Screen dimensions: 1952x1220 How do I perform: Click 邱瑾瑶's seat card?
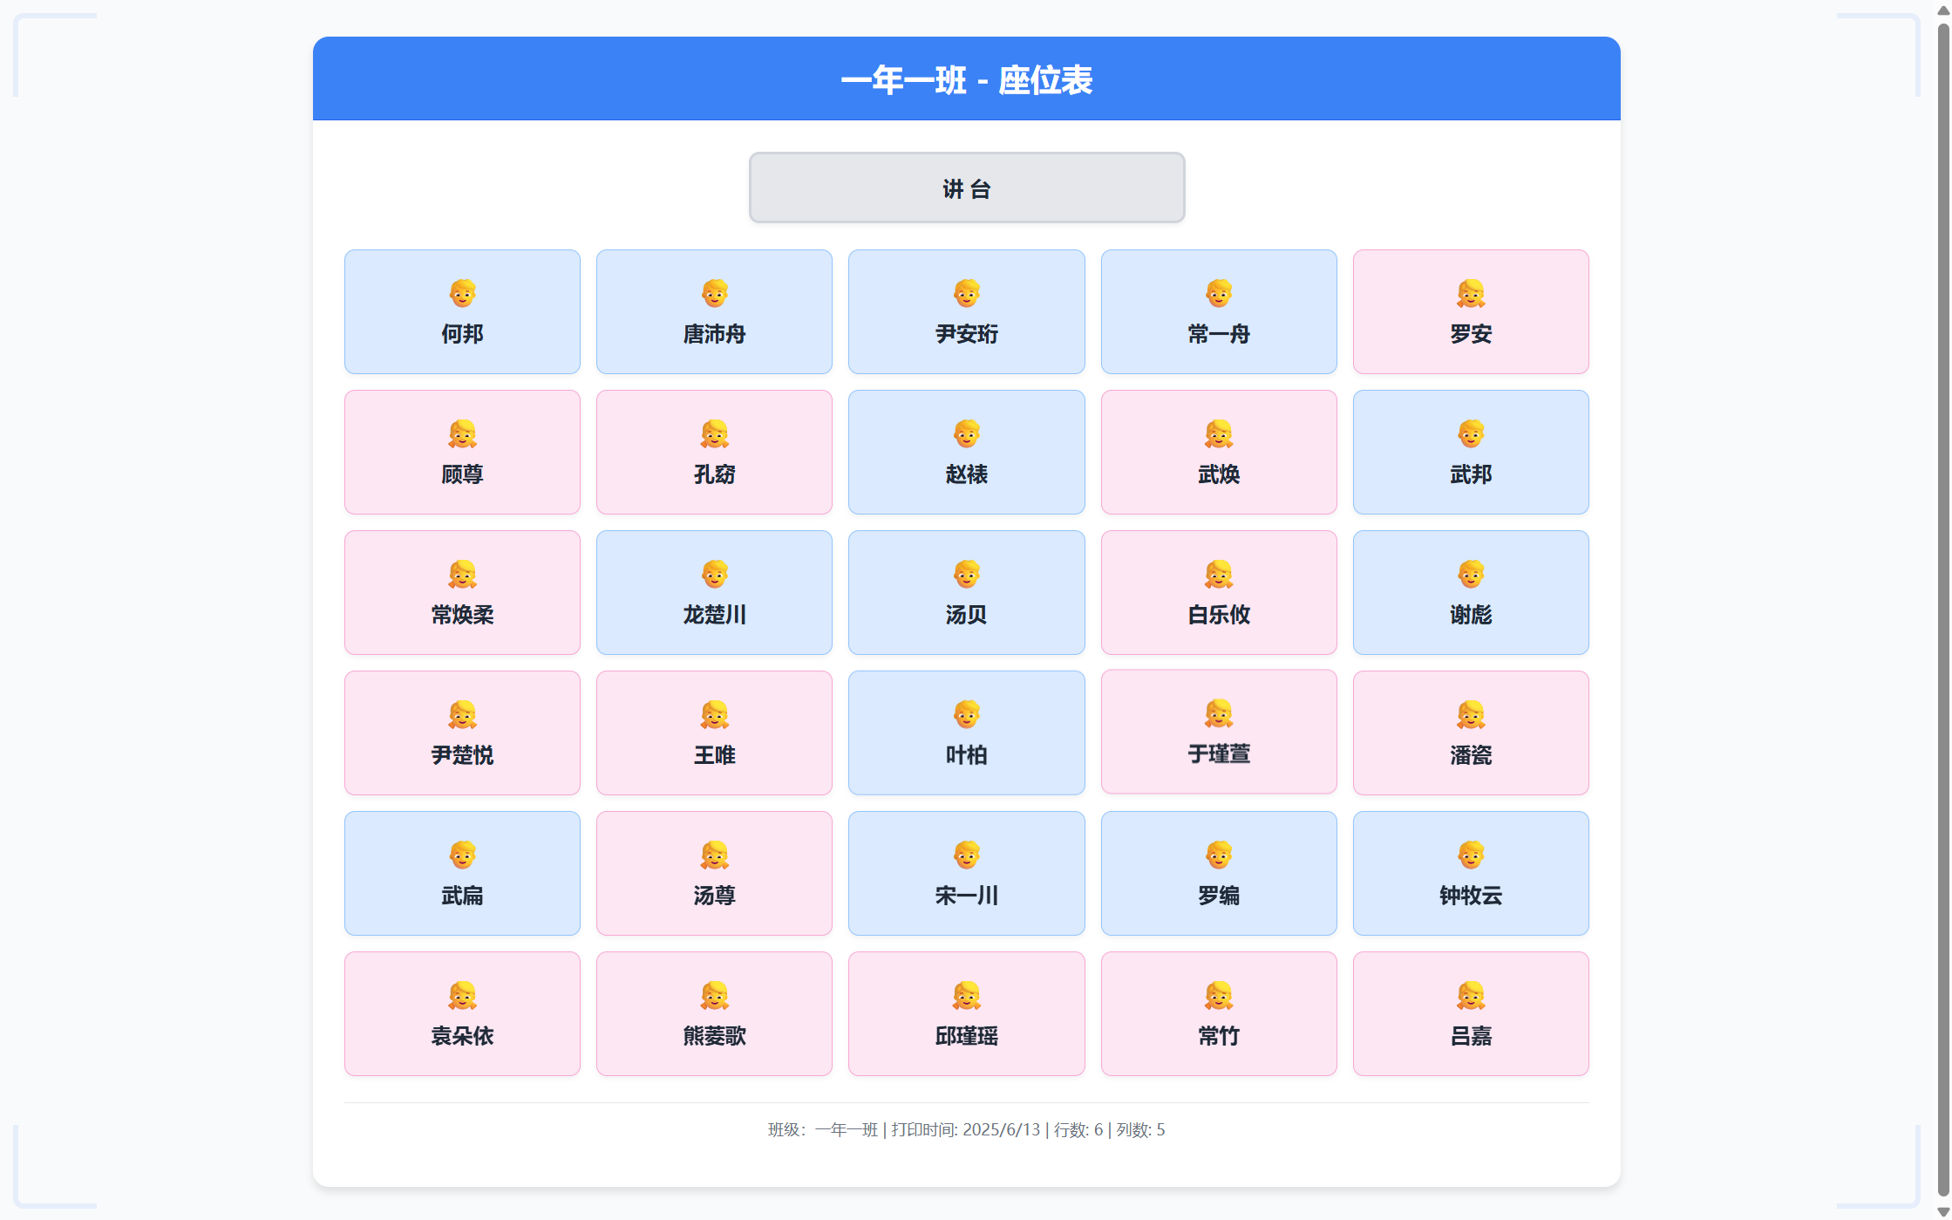pyautogui.click(x=966, y=1013)
